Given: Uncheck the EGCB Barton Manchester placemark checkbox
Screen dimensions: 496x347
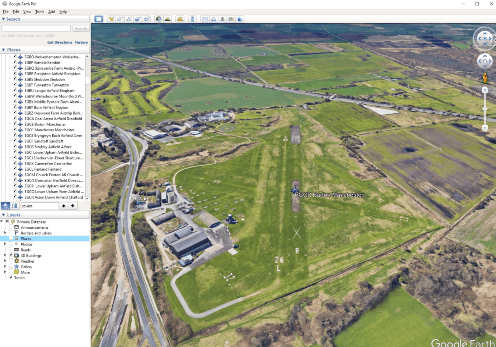Looking at the screenshot, I should pyautogui.click(x=15, y=124).
